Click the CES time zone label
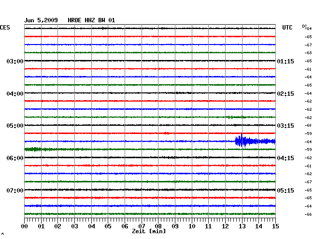 pyautogui.click(x=5, y=28)
